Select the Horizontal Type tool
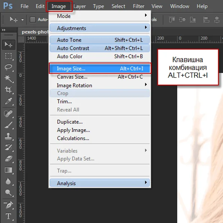 click(x=9, y=216)
